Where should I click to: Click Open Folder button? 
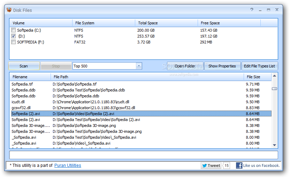tap(185, 66)
